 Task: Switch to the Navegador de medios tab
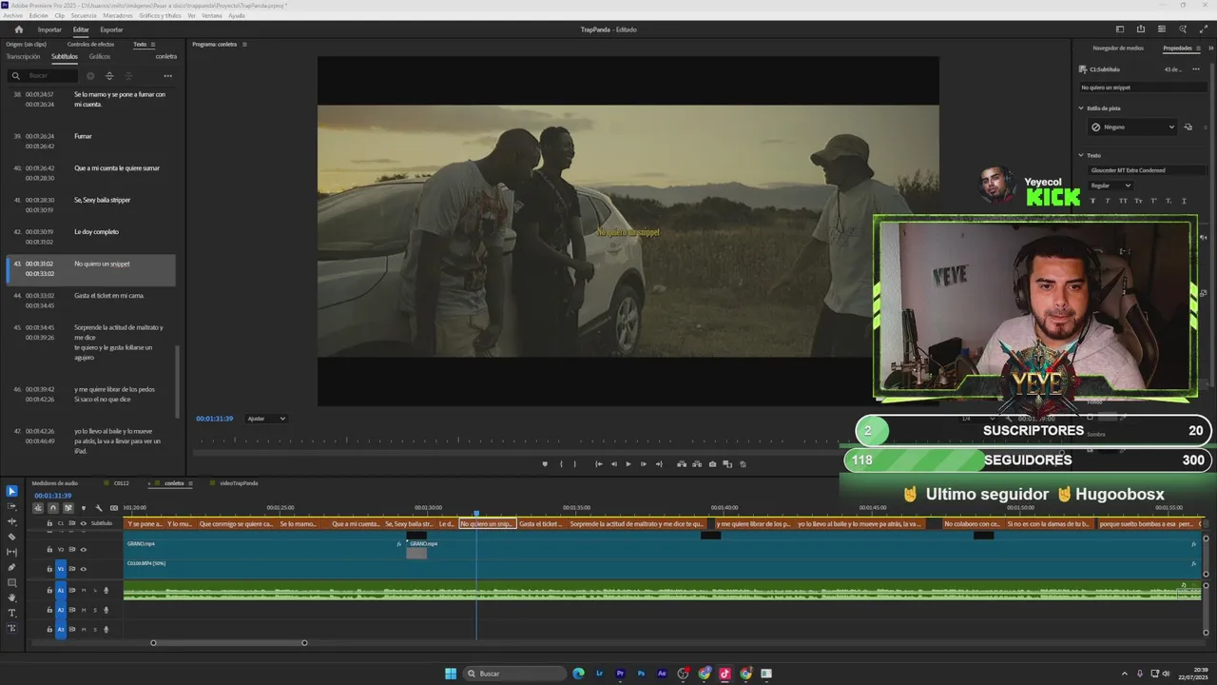pos(1118,48)
